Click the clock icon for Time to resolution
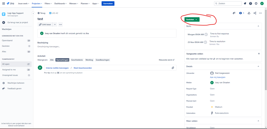The height and width of the screenshot is (129, 267). 205,42
